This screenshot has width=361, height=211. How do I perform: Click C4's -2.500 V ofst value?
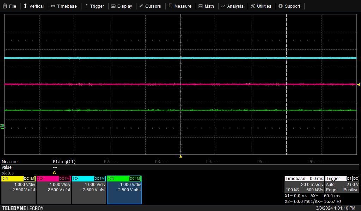(x=128, y=190)
